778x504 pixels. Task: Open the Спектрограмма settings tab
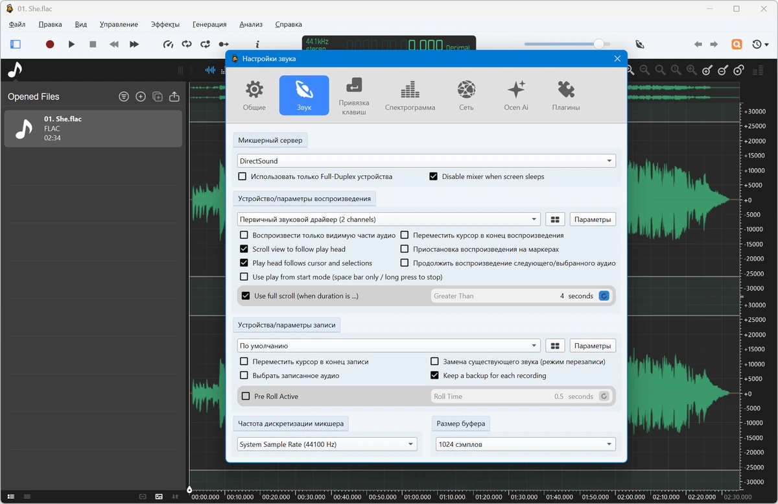pyautogui.click(x=410, y=96)
